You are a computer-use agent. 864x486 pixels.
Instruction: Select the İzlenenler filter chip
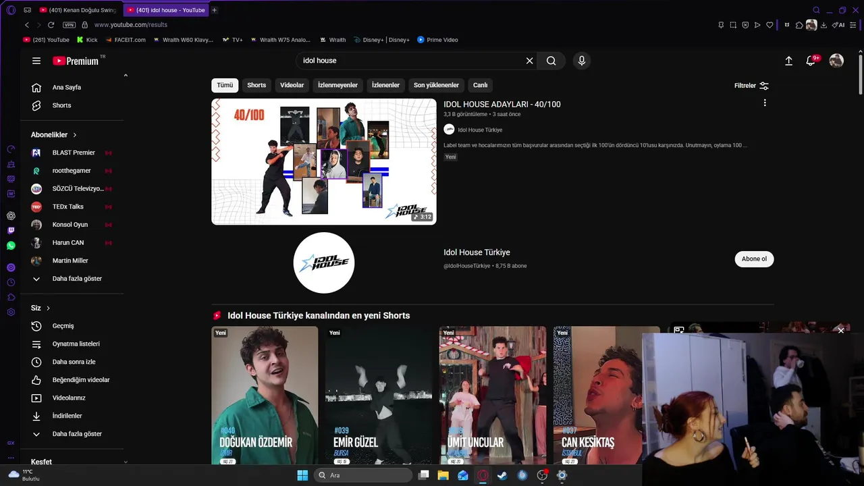click(x=386, y=85)
